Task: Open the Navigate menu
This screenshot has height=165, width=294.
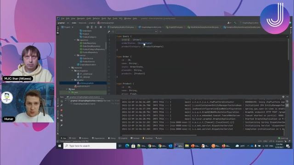Action: [x=81, y=18]
